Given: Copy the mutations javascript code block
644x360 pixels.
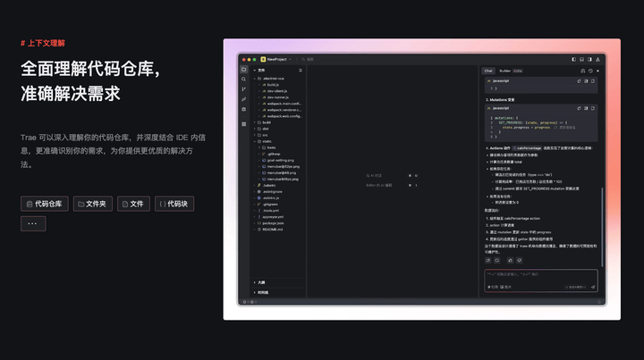Looking at the screenshot, I should point(579,109).
